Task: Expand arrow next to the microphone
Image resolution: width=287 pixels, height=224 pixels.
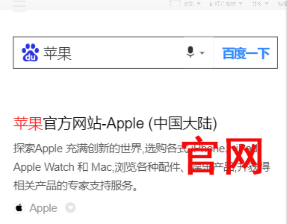Action: pos(202,53)
